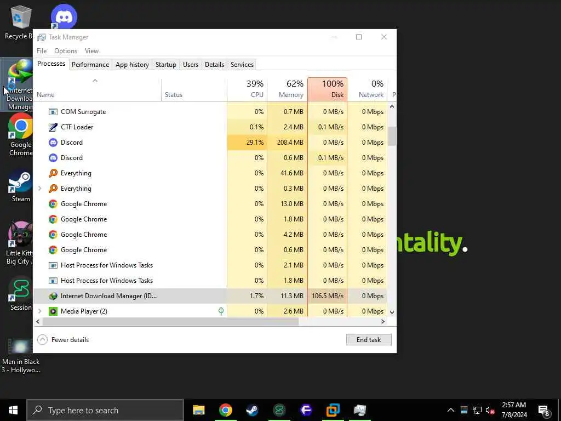Switch to the Performance tab
This screenshot has width=561, height=421.
coord(90,65)
